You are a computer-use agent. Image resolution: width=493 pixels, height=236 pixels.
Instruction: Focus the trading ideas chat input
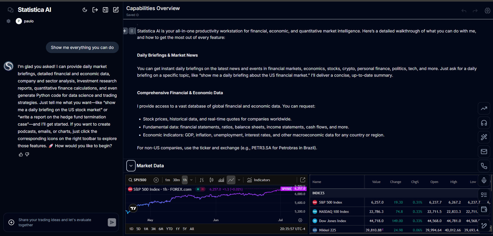(x=61, y=222)
